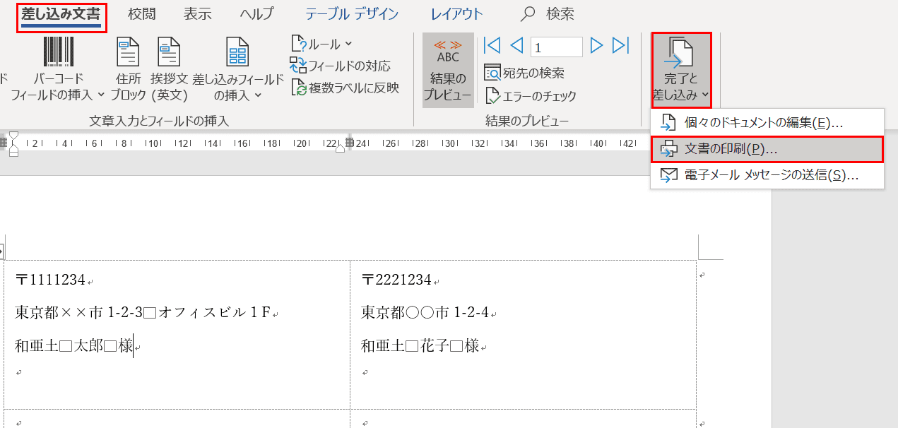Image resolution: width=898 pixels, height=428 pixels.
Task: Open the テーブル デザイン tab
Action: tap(352, 14)
